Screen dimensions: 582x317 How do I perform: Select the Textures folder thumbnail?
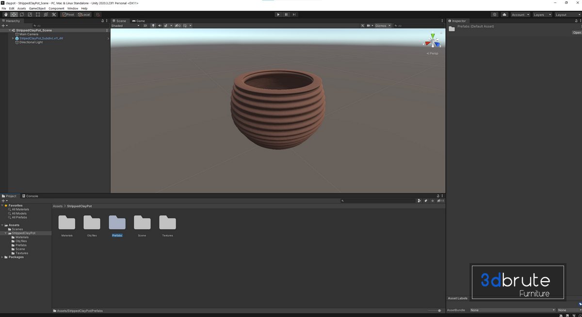(167, 223)
